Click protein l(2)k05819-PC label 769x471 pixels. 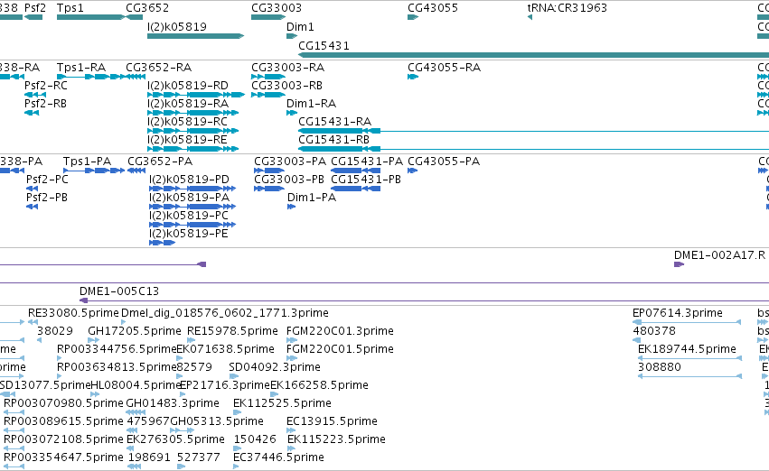pos(188,216)
